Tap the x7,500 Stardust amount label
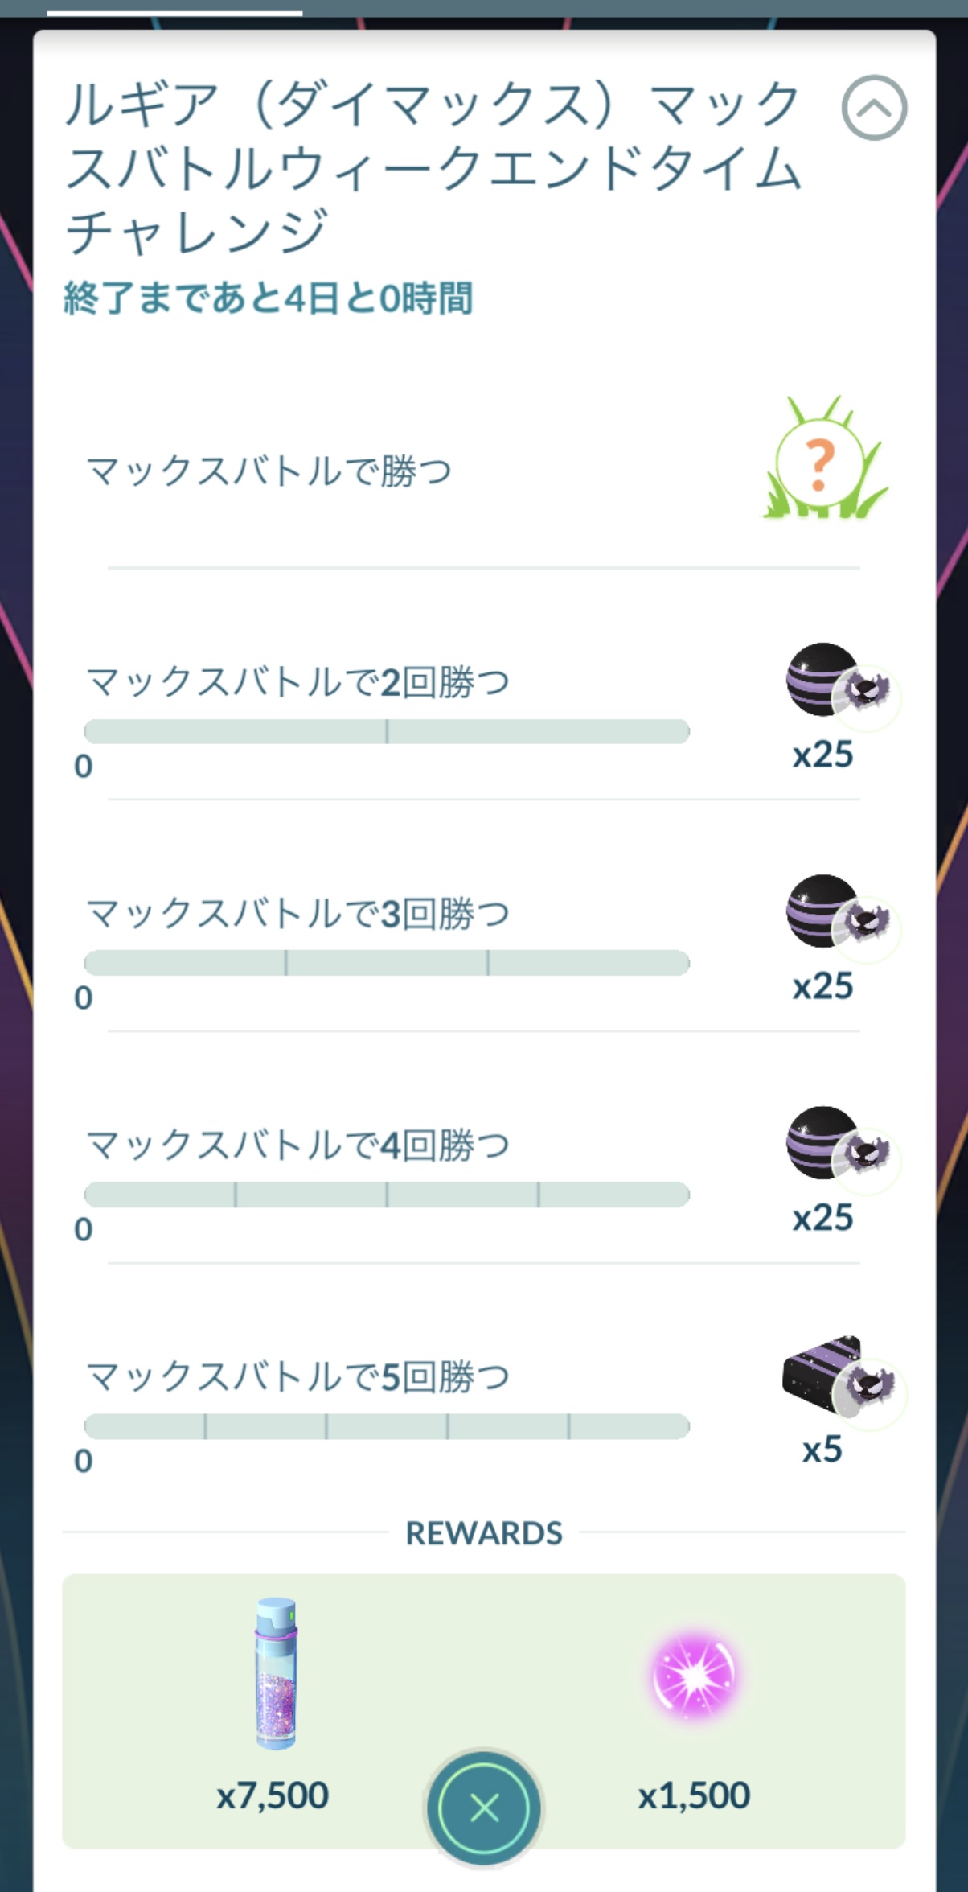 coord(273,1795)
